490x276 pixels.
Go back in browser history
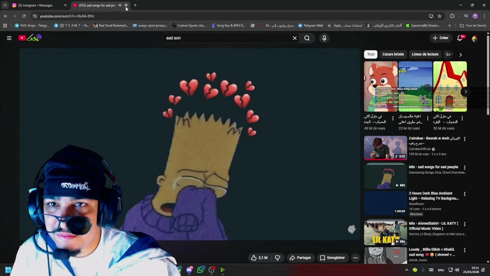(5, 16)
